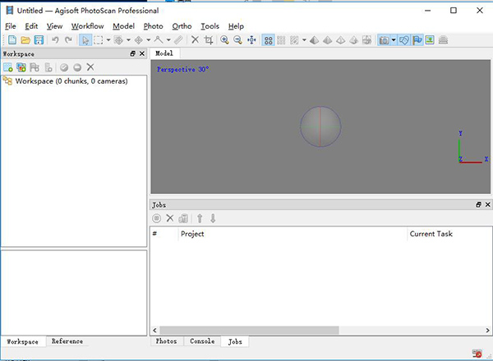Image resolution: width=493 pixels, height=361 pixels.
Task: Click the Reset View icon
Action: coord(251,39)
